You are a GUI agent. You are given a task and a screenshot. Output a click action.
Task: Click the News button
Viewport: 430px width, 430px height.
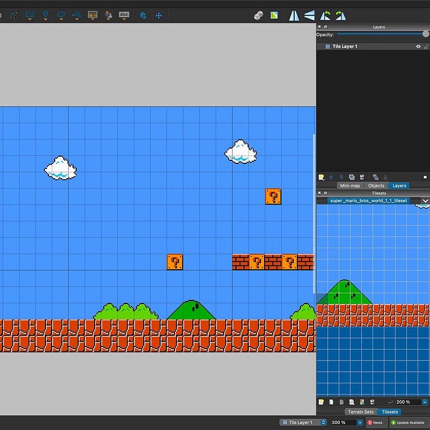pos(375,423)
